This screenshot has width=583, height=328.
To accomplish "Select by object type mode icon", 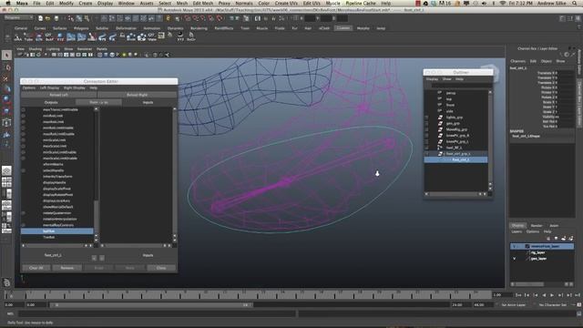I will pos(79,18).
